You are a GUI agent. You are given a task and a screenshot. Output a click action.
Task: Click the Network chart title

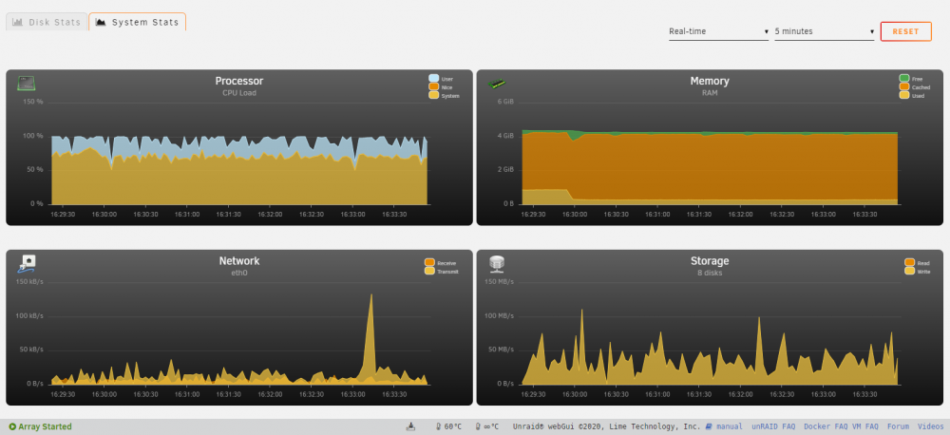point(239,261)
